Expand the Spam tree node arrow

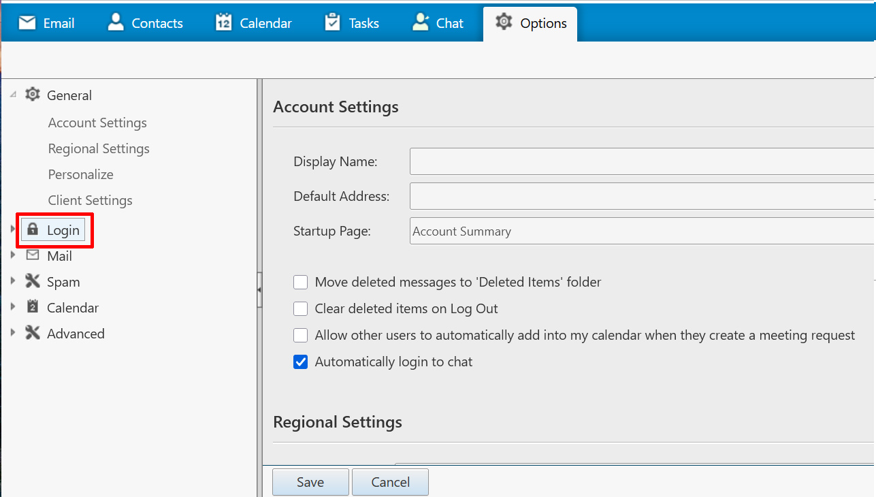(13, 281)
